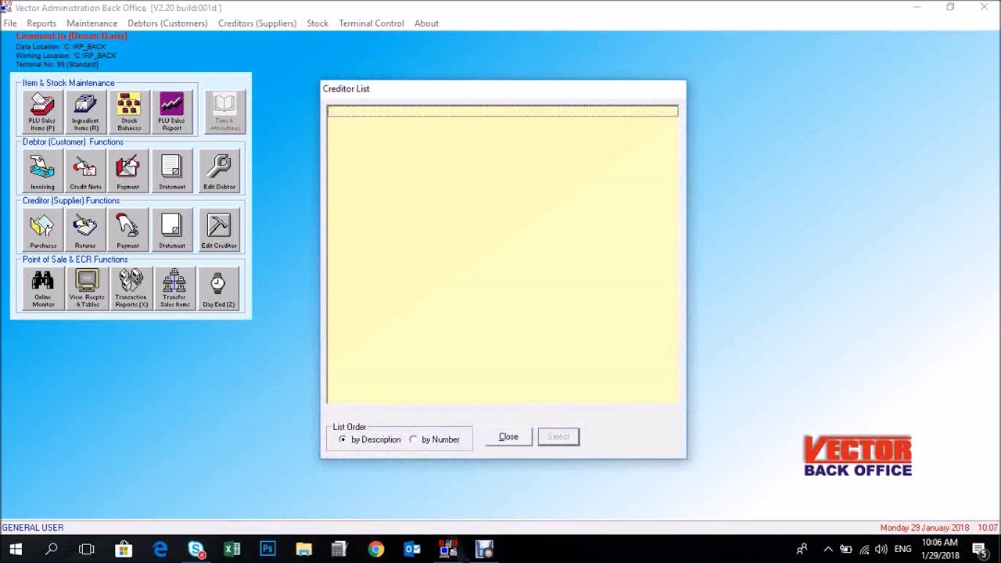Open Edit Debtor

coord(219,171)
